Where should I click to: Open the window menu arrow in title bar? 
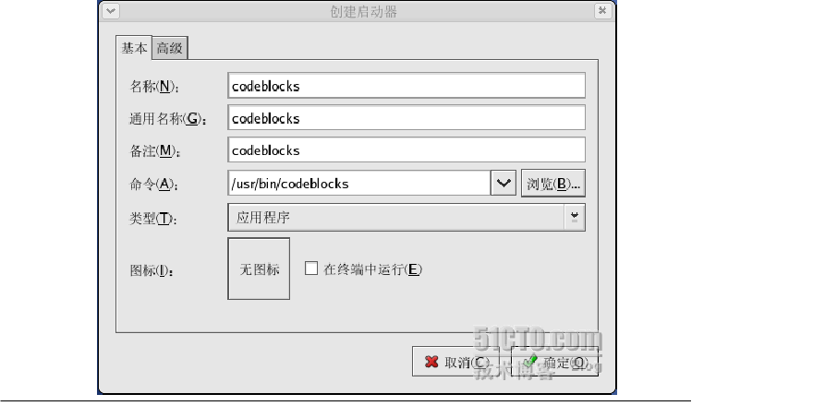111,10
